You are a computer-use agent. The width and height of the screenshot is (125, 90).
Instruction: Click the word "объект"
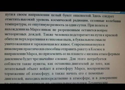[x=32, y=69]
